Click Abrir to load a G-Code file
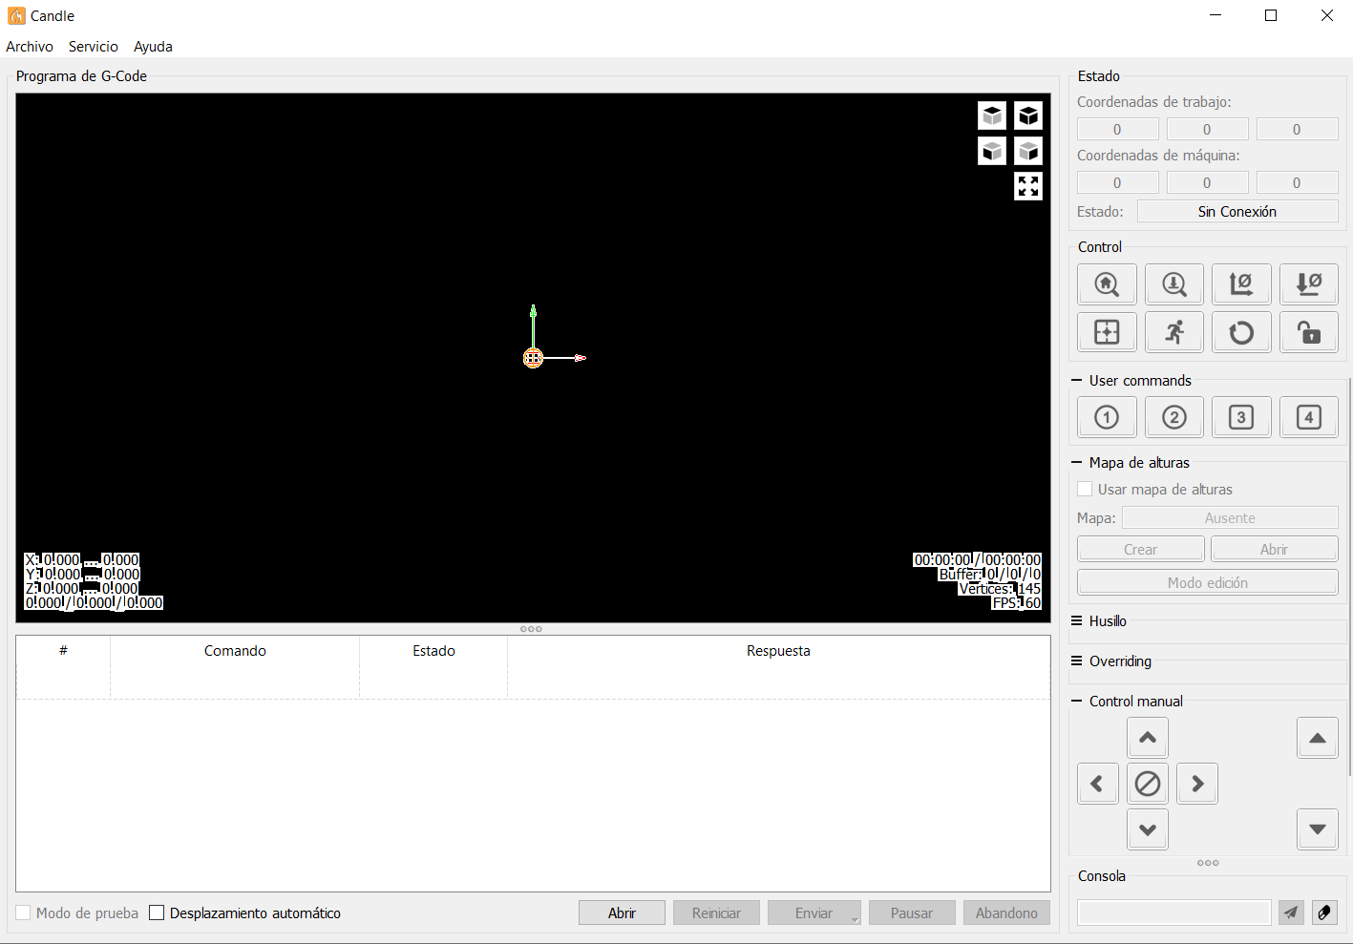 pos(622,913)
